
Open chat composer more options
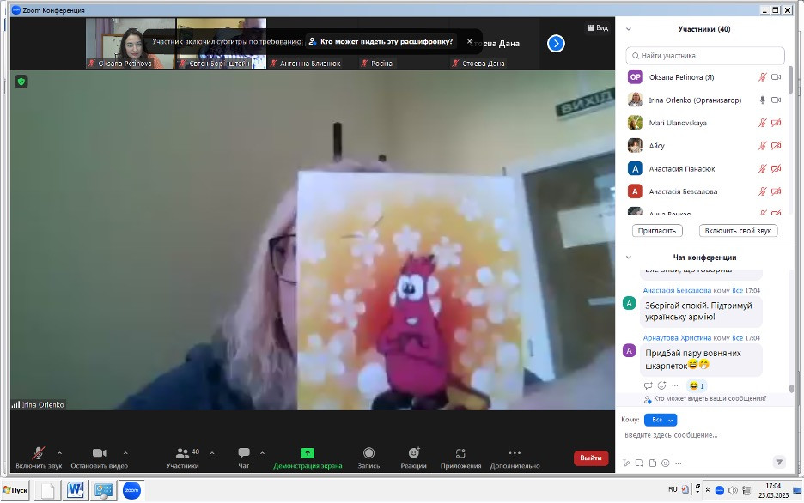tap(679, 463)
